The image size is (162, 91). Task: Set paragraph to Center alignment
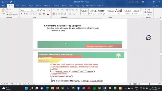click(56, 14)
